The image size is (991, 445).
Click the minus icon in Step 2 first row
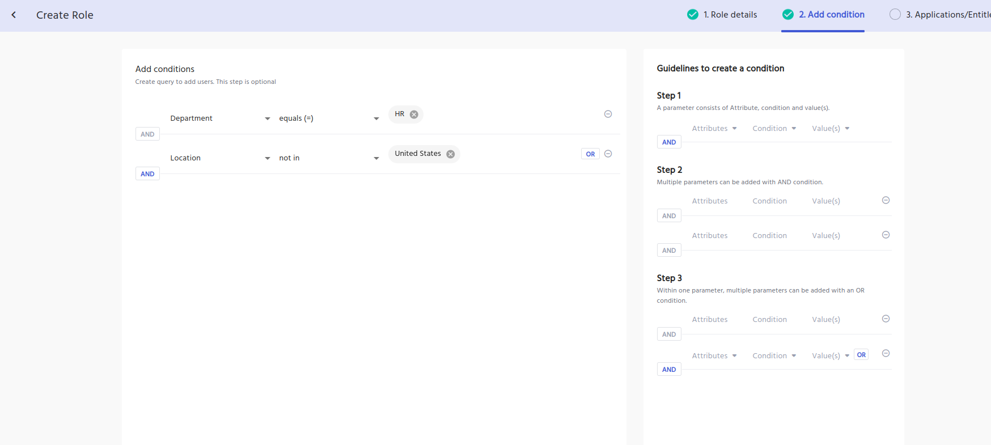[886, 200]
